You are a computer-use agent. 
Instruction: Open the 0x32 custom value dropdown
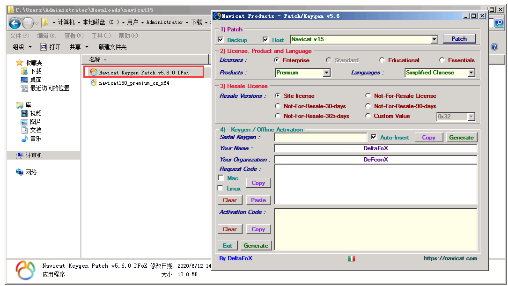(x=471, y=117)
